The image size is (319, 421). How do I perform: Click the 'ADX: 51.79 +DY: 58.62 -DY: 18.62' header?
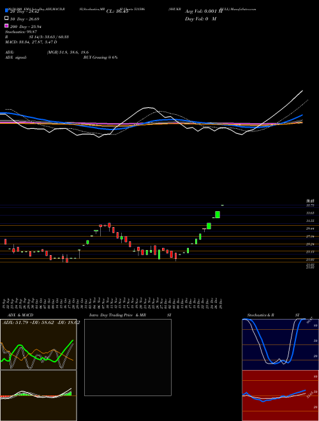(41, 322)
